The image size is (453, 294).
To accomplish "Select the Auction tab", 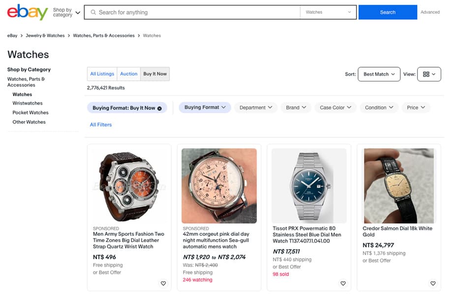I will pyautogui.click(x=129, y=74).
